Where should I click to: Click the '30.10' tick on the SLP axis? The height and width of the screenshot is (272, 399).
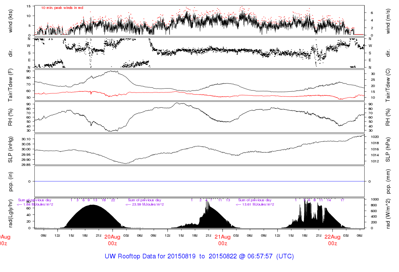pyautogui.click(x=26, y=139)
